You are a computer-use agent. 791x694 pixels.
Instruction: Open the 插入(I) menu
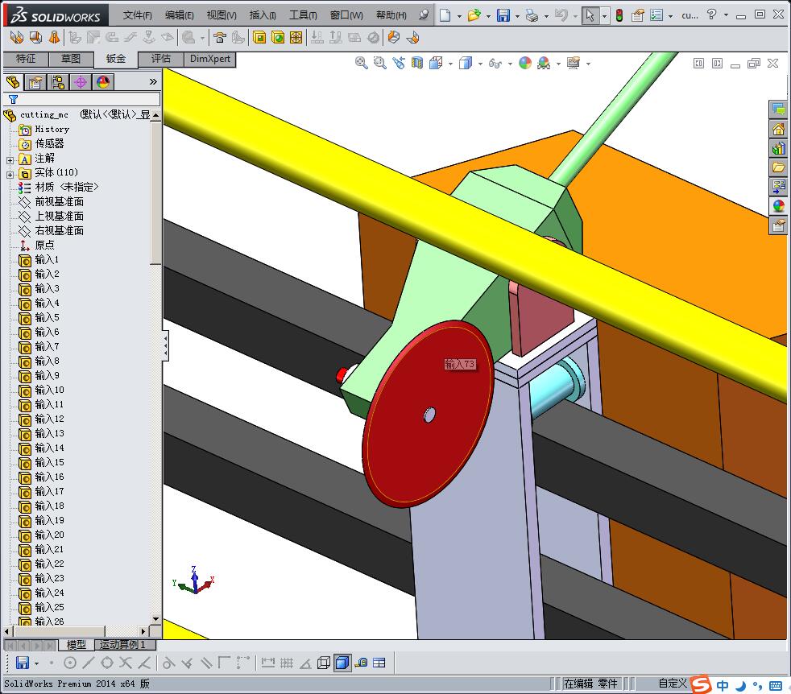263,15
